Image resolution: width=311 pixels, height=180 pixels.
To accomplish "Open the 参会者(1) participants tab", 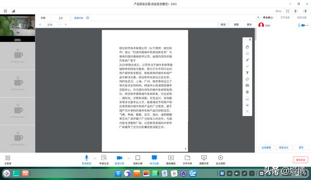I will coord(268,17).
